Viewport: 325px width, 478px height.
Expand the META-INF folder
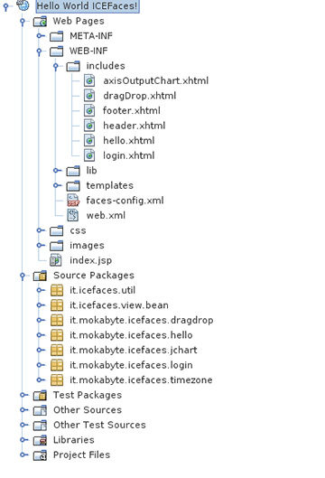pyautogui.click(x=41, y=36)
